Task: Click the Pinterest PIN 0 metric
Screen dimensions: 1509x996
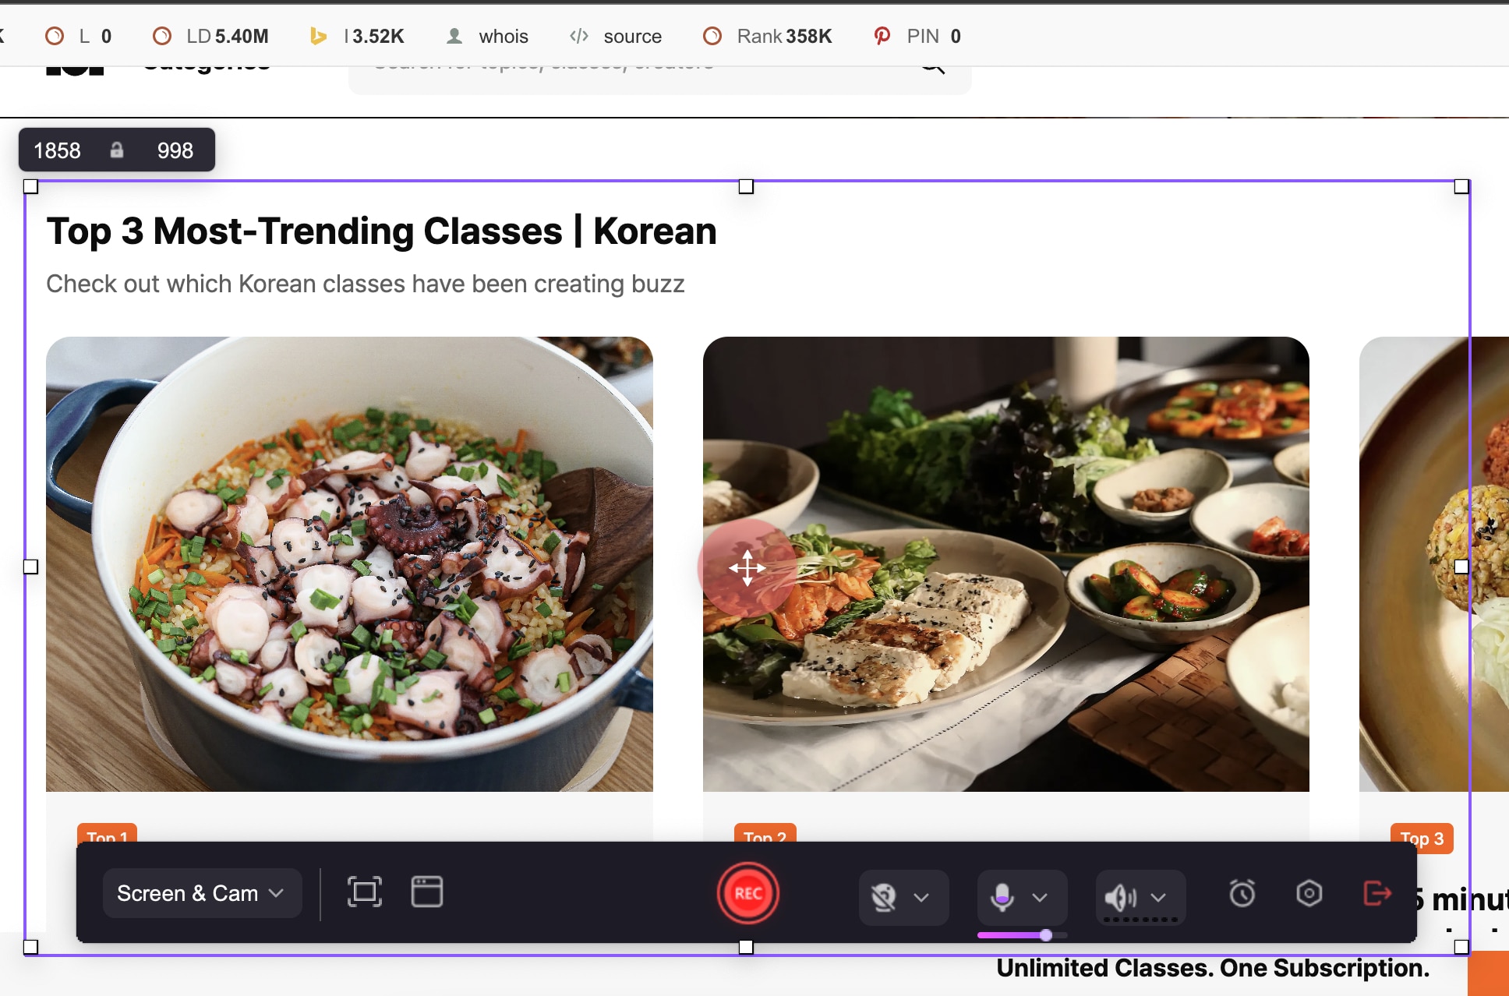Action: click(x=917, y=36)
